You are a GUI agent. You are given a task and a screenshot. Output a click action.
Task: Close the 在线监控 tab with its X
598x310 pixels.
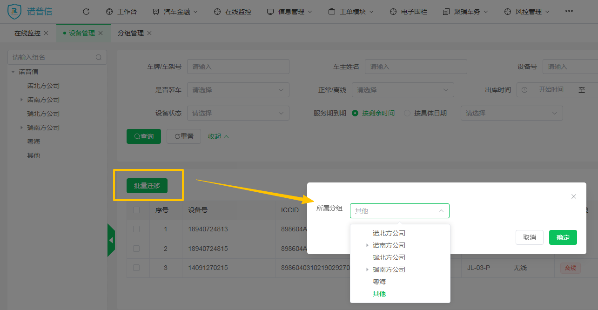(46, 33)
